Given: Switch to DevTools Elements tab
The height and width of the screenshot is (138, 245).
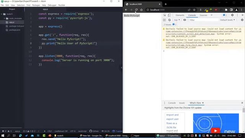Looking at the screenshot, I should click(x=180, y=15).
